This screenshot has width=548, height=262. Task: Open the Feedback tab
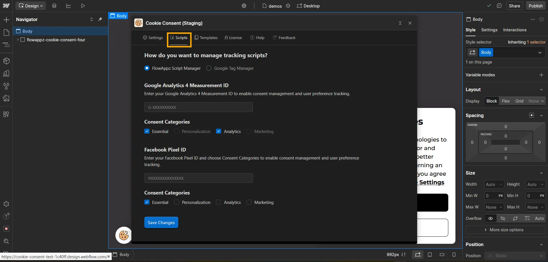click(284, 38)
